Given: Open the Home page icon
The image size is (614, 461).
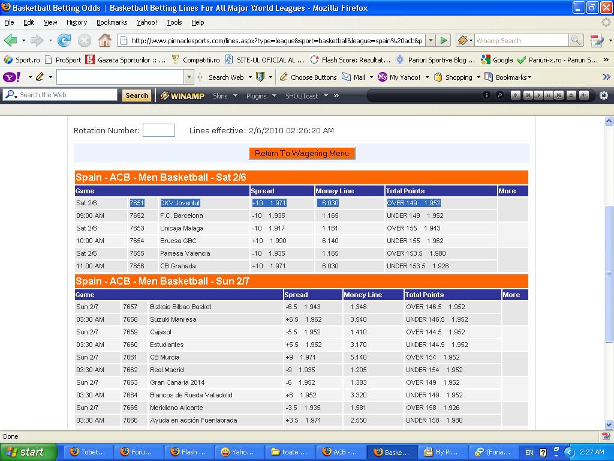Looking at the screenshot, I should point(104,40).
